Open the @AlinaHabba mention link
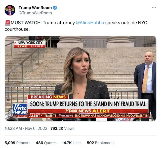Image resolution: width=161 pixels, height=148 pixels. (x=90, y=23)
